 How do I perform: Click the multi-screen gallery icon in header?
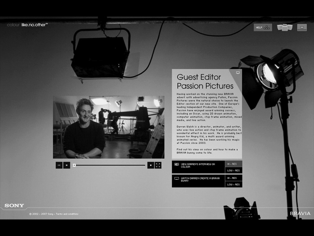pos(285,27)
